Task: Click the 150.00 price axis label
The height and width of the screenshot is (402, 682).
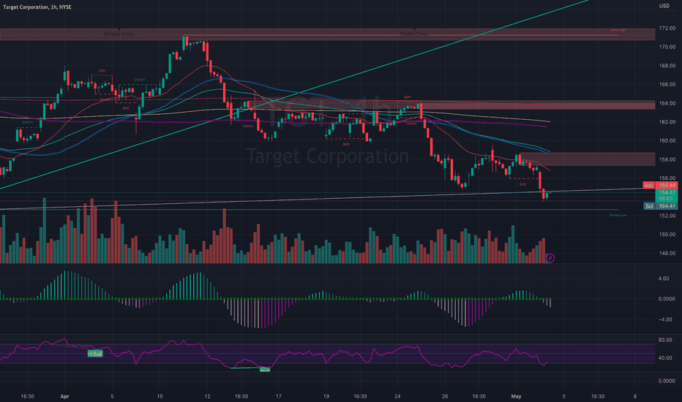Action: pyautogui.click(x=667, y=235)
